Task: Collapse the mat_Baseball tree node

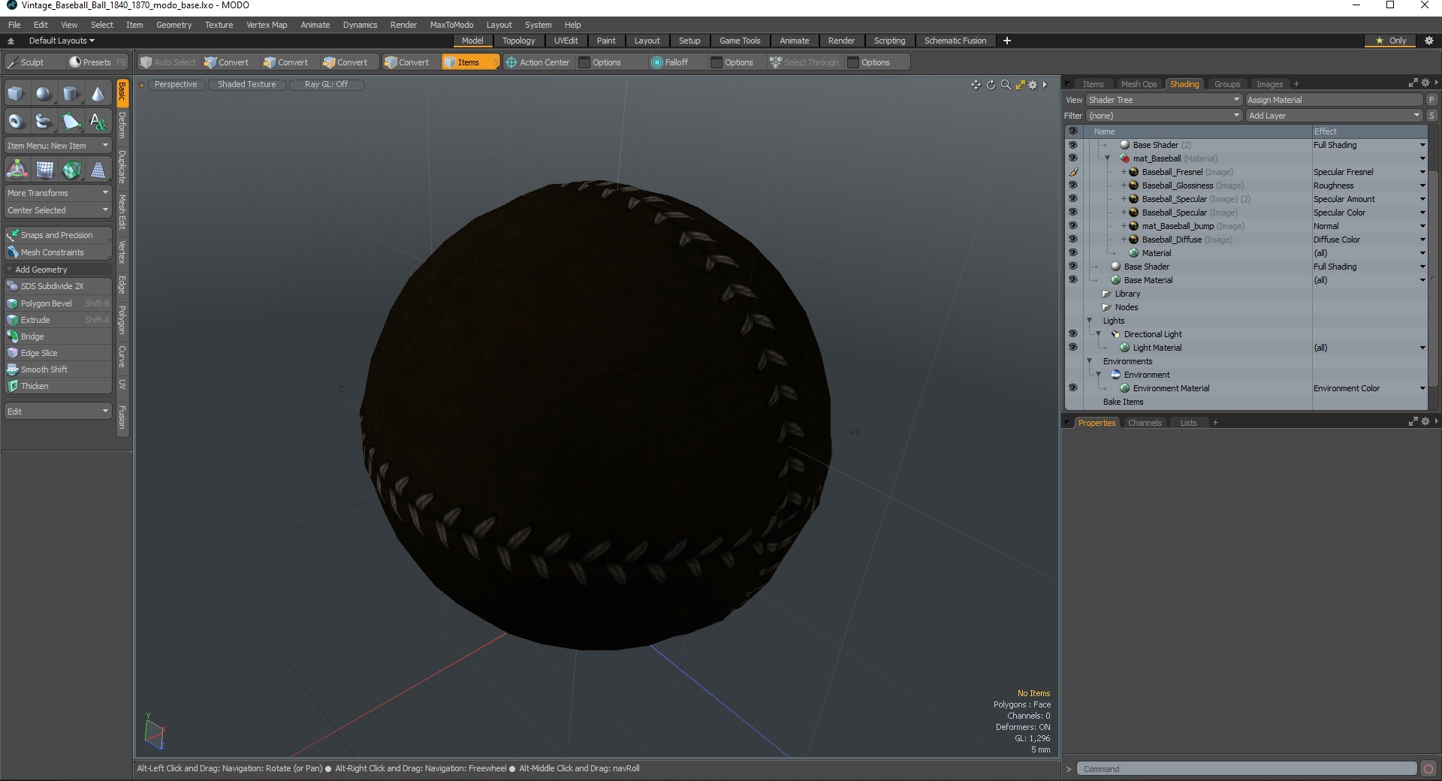Action: click(1108, 158)
